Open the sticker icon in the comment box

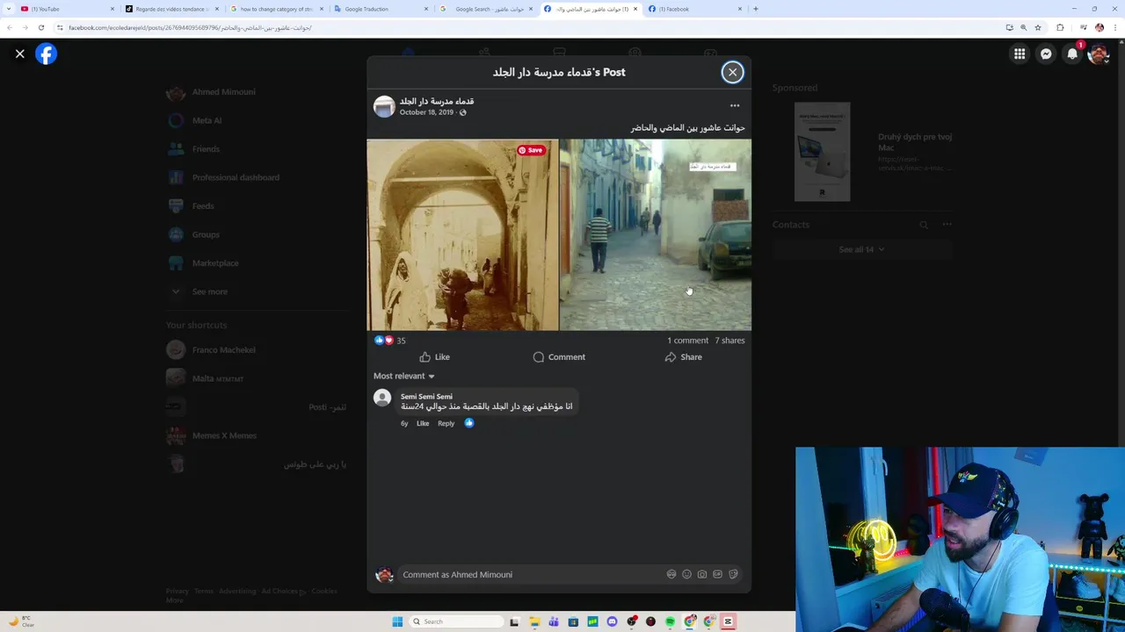(733, 574)
